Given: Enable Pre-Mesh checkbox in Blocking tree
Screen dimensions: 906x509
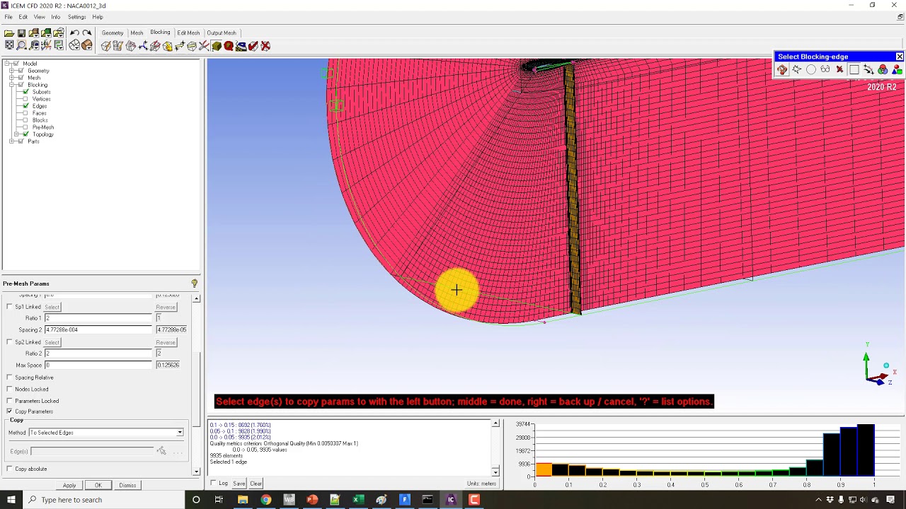Looking at the screenshot, I should [x=25, y=127].
